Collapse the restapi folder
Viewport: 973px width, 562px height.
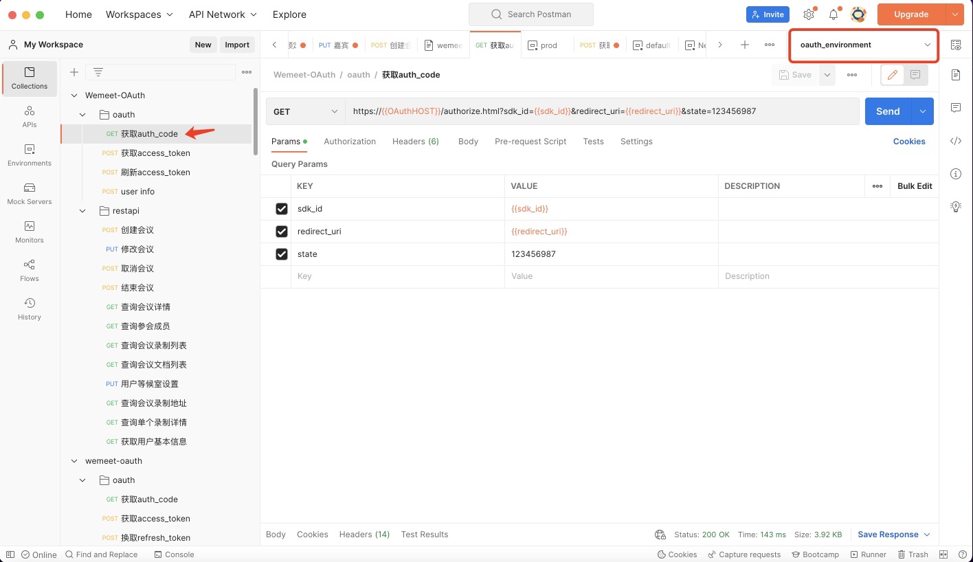tap(82, 211)
